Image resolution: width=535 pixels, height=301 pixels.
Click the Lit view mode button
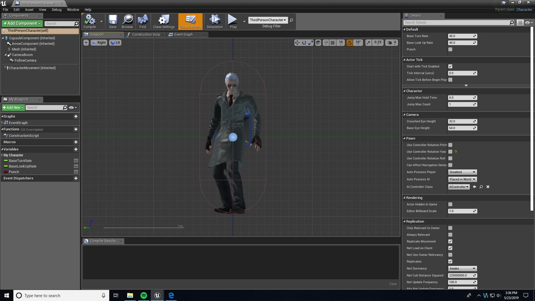[x=115, y=43]
